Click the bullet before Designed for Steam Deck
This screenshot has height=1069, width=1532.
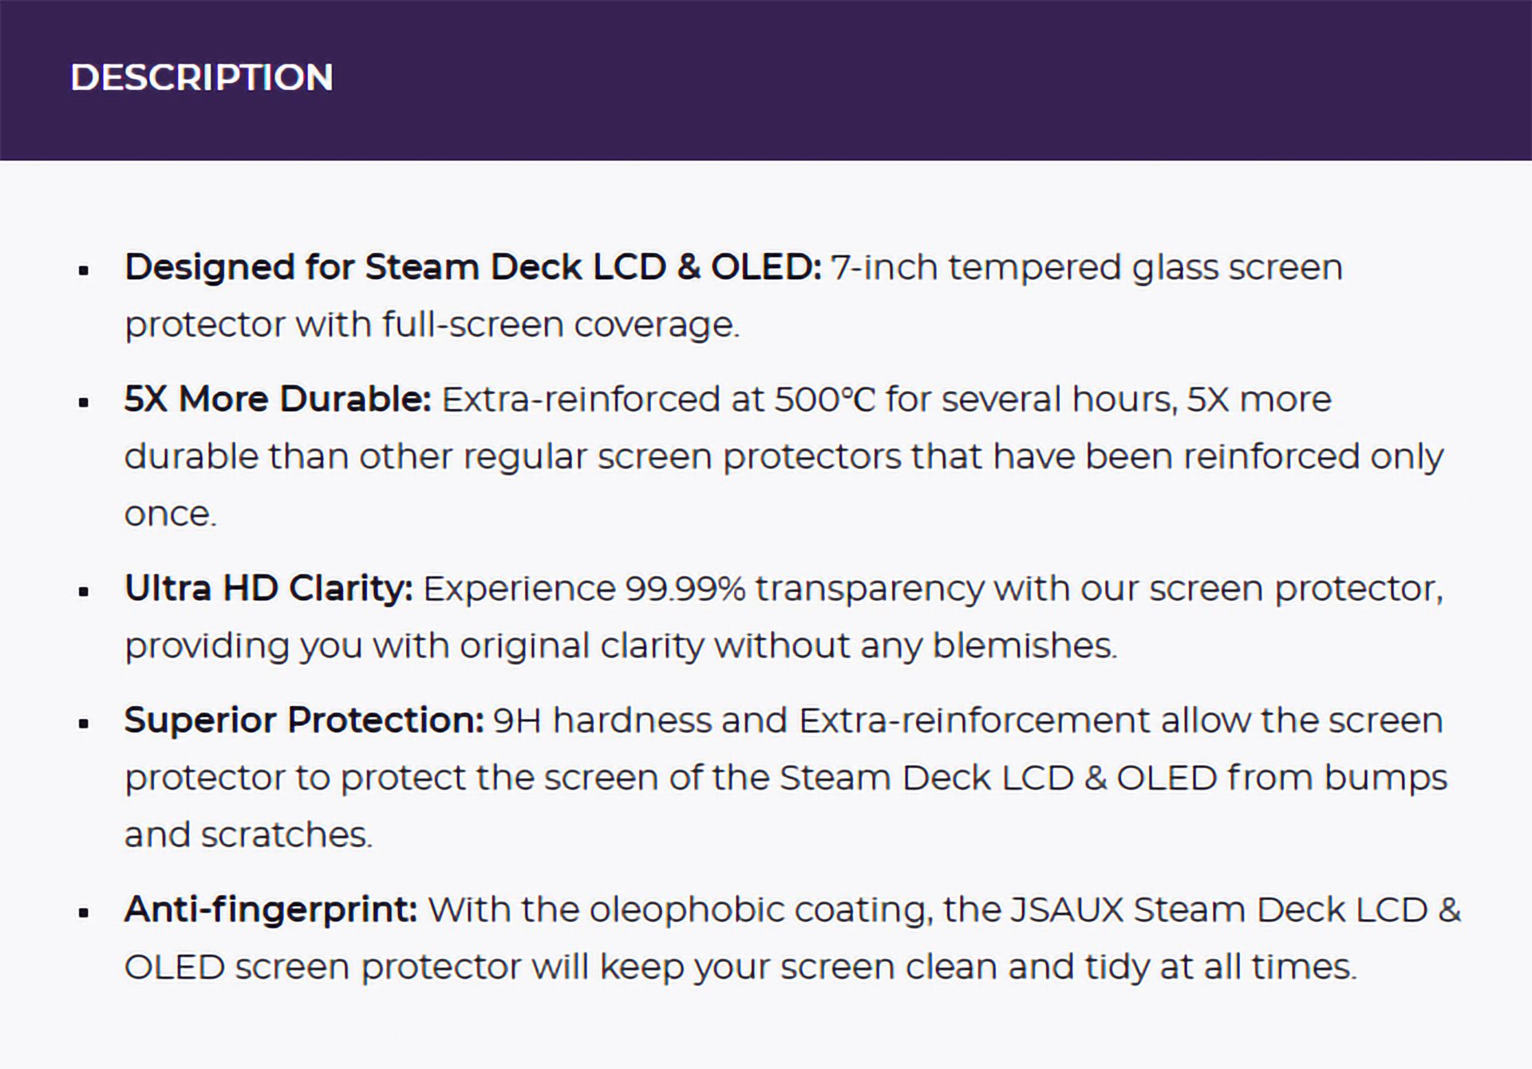[84, 271]
